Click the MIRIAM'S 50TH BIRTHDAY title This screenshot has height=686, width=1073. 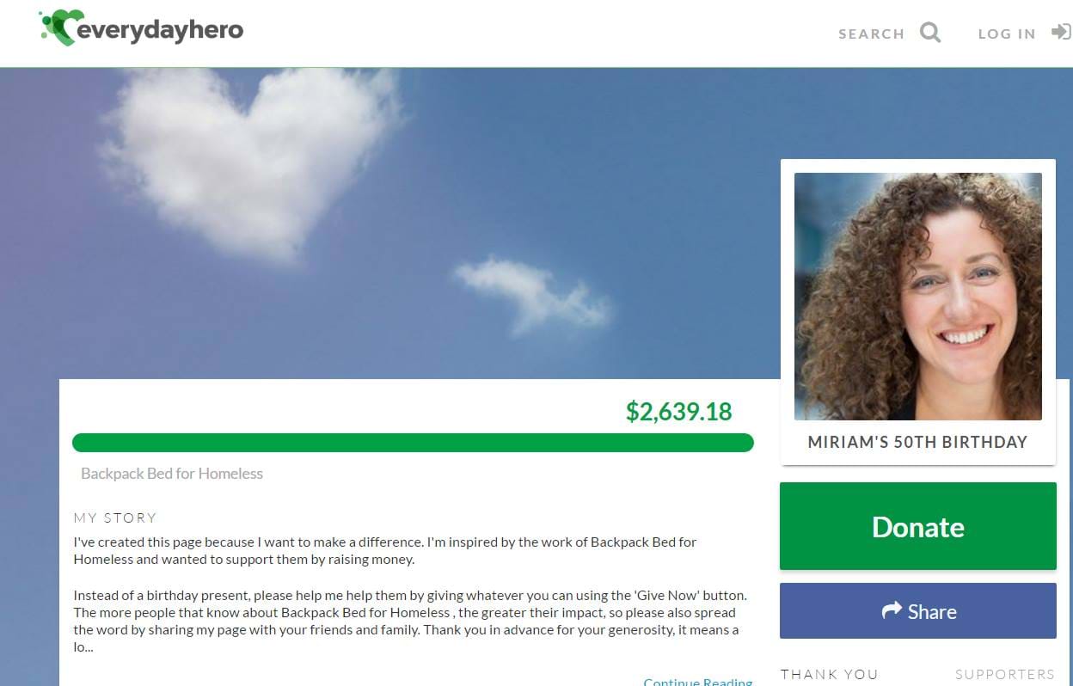pos(917,442)
